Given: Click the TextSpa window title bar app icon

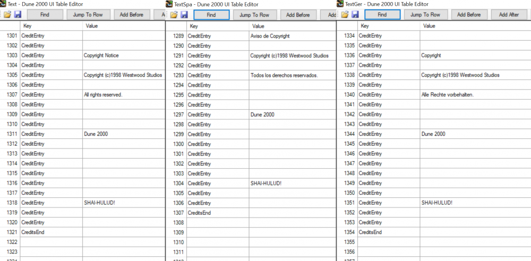Looking at the screenshot, I should tap(169, 4).
